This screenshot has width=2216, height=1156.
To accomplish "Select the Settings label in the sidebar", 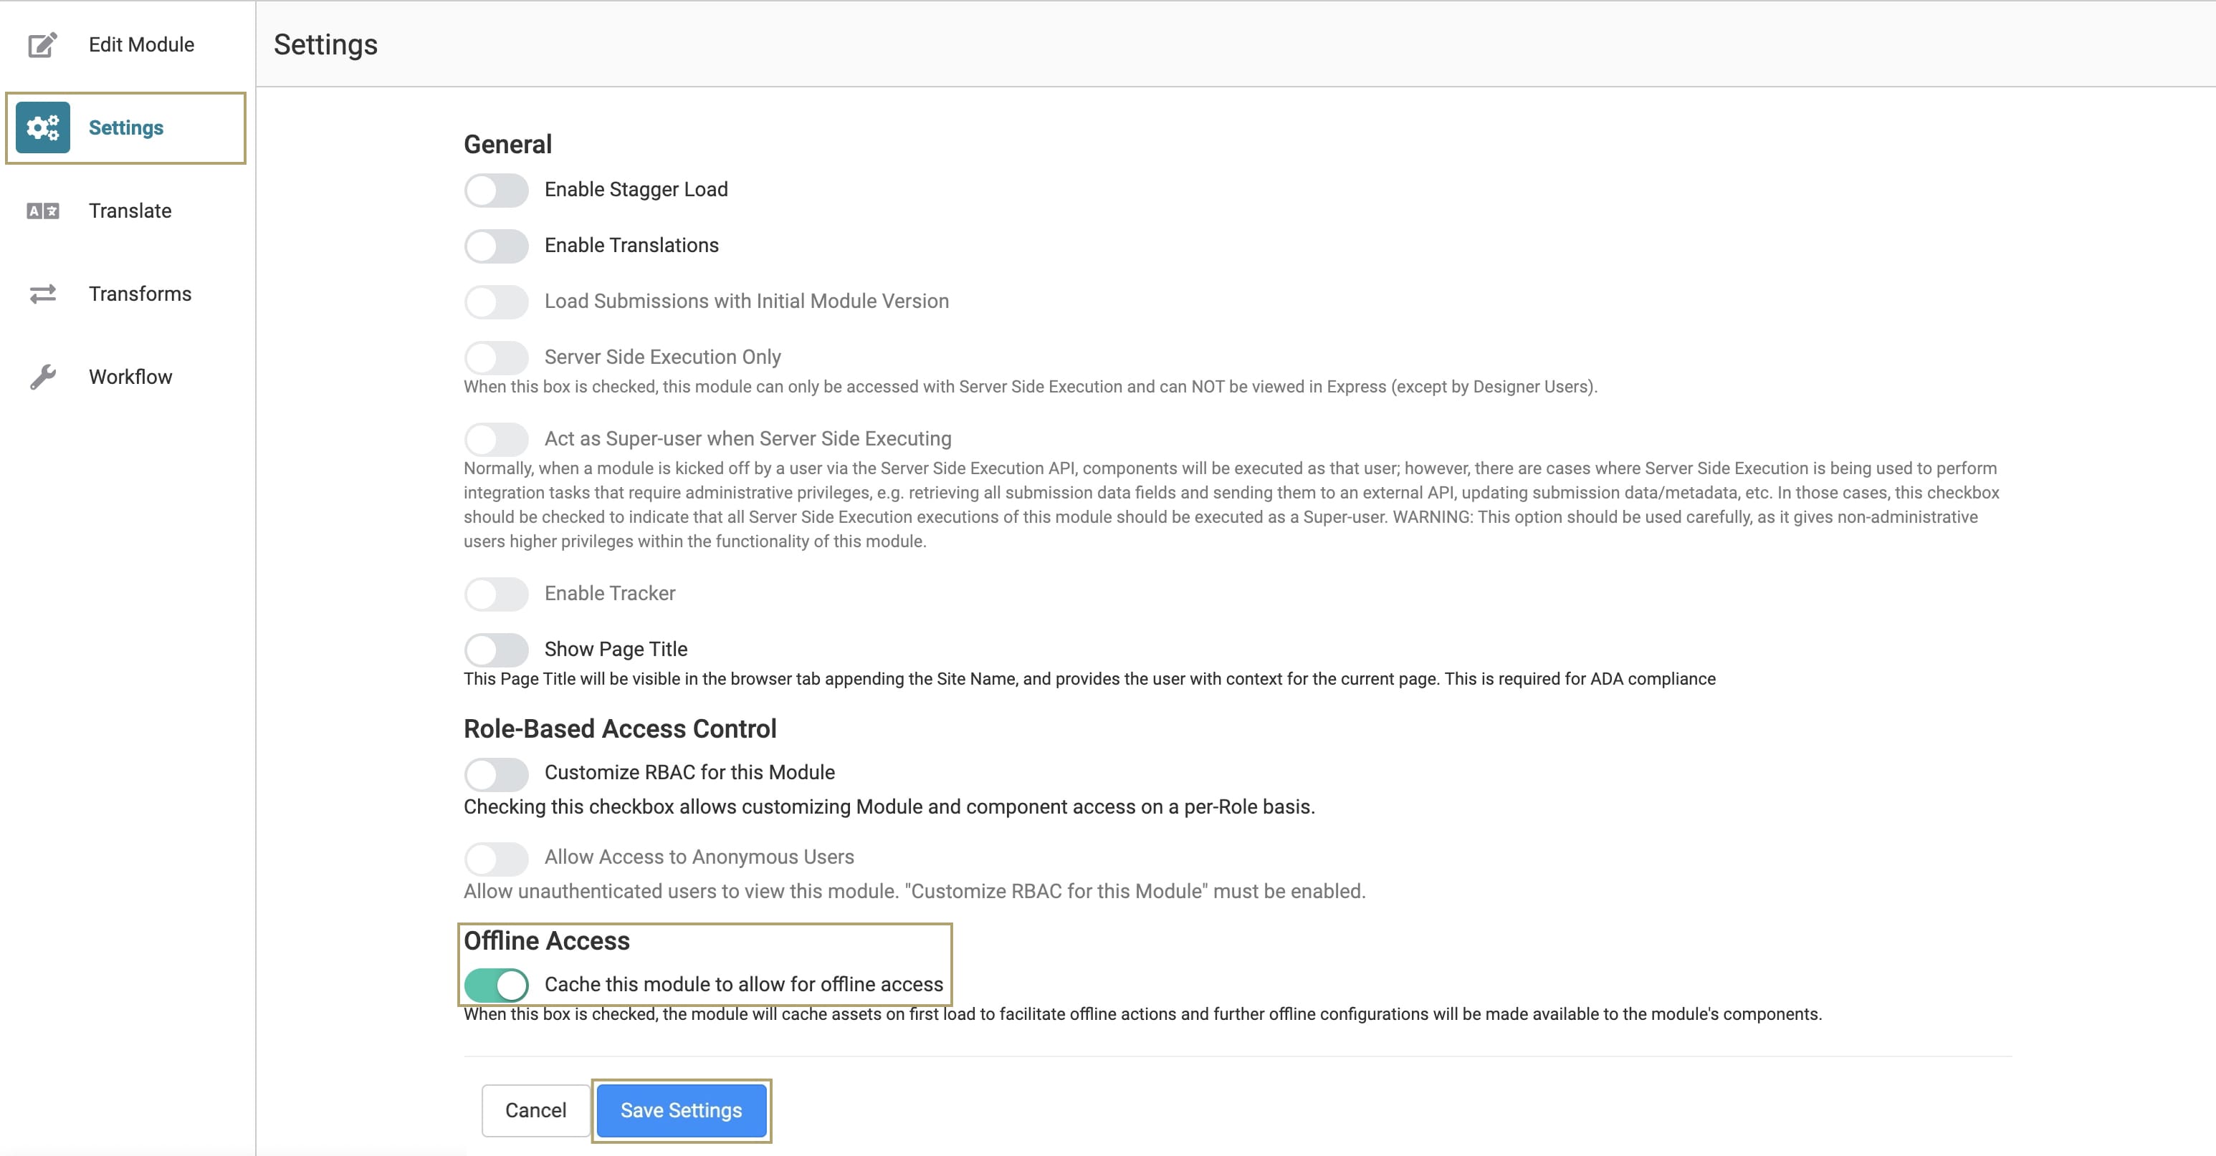I will [125, 127].
